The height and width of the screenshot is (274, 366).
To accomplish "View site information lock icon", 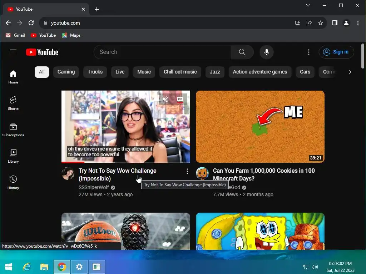I will coord(45,23).
